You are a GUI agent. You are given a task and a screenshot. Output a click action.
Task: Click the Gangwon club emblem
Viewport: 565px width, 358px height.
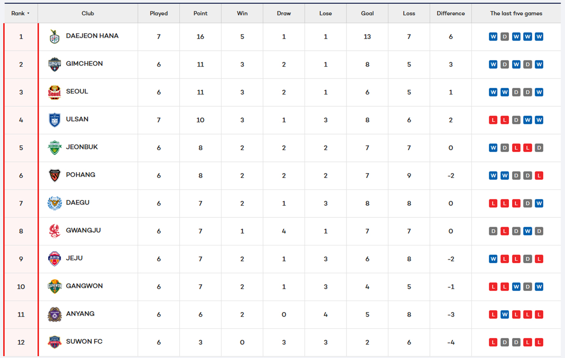[x=54, y=287]
